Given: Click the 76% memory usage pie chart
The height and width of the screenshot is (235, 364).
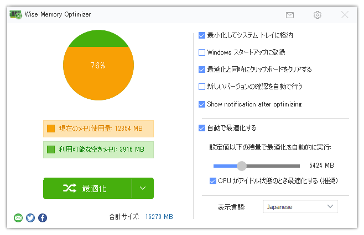Looking at the screenshot, I should [x=98, y=65].
